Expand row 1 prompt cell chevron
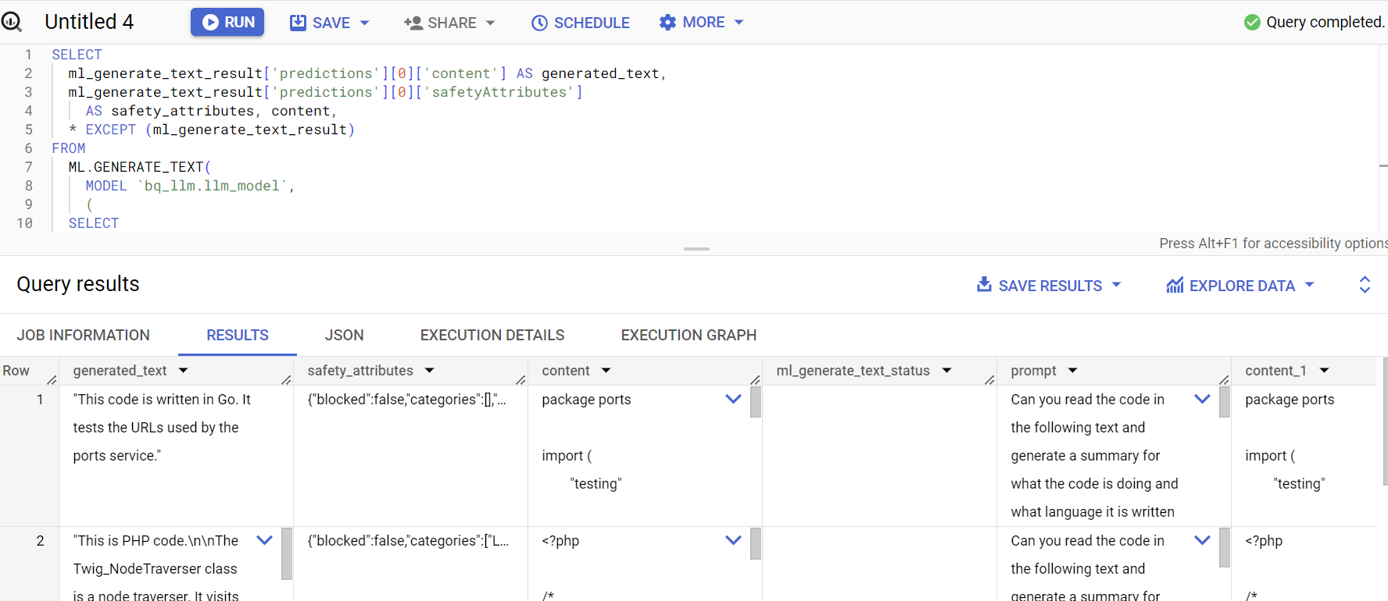 tap(1202, 399)
